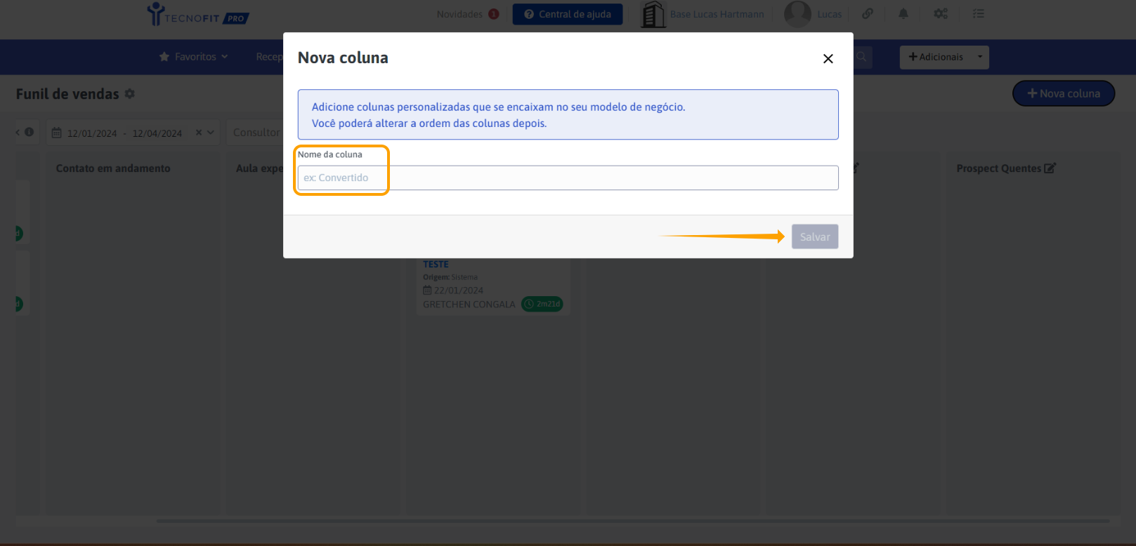Click the left chevron beside info icon
This screenshot has height=546, width=1136.
click(x=18, y=132)
